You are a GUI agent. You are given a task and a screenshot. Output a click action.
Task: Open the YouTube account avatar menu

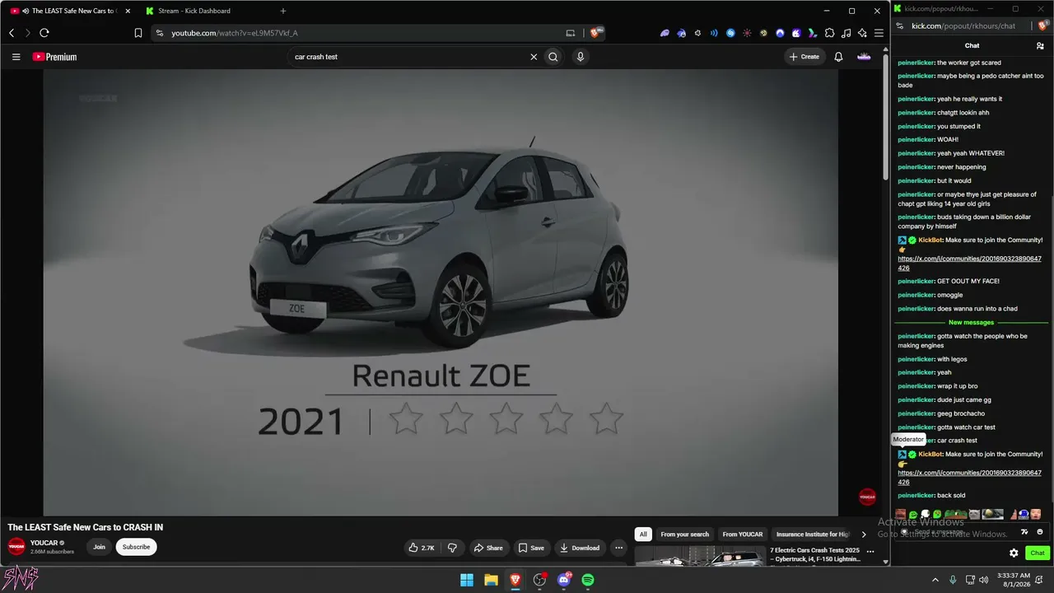[x=864, y=57]
